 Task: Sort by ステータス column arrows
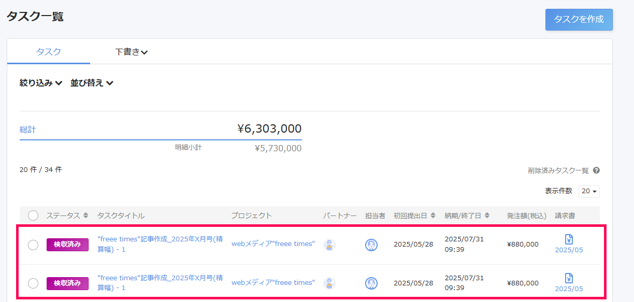tap(85, 215)
